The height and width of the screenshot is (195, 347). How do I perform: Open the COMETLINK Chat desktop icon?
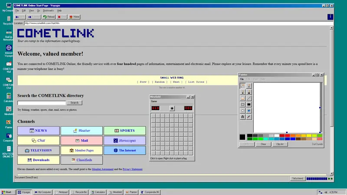(8, 83)
